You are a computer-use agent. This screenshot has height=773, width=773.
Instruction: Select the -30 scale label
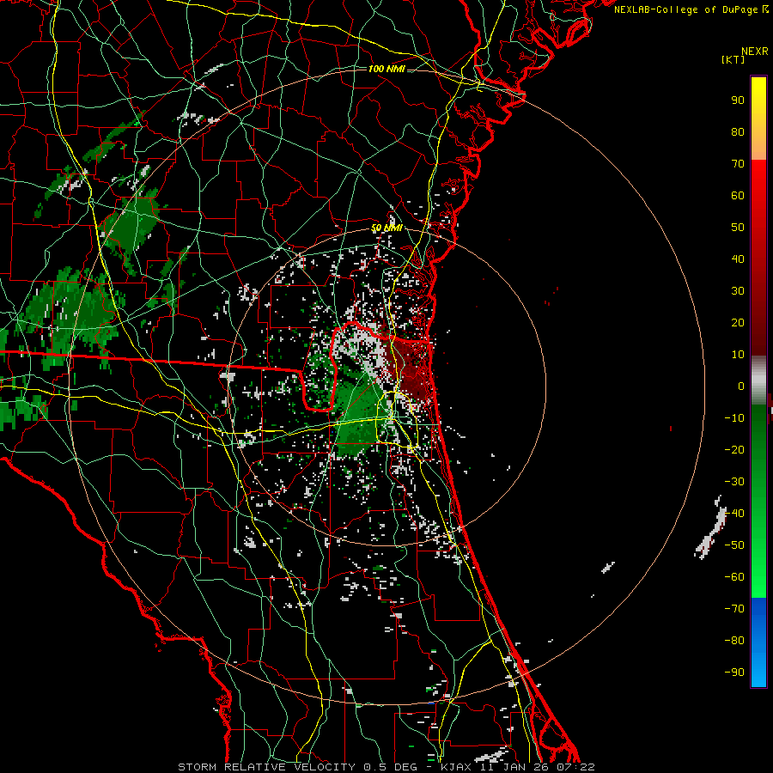tap(734, 482)
